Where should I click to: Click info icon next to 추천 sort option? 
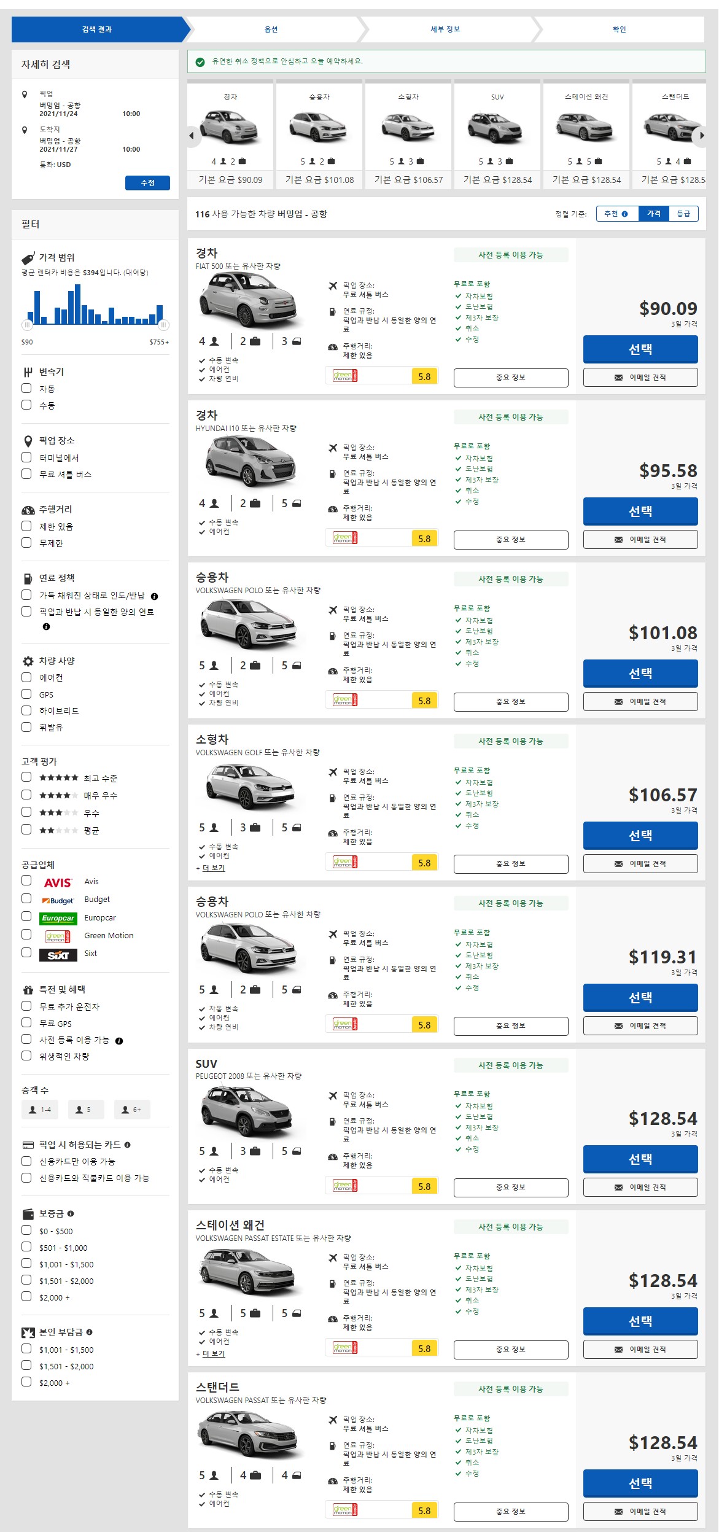[x=624, y=214]
